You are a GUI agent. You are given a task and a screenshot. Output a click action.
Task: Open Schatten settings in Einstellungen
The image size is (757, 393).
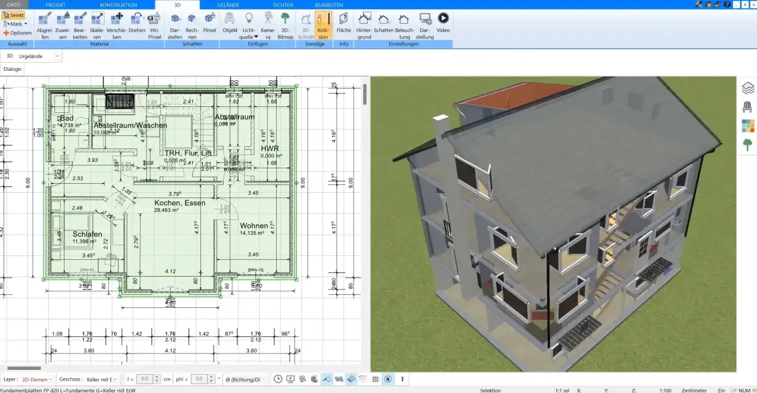pos(384,22)
